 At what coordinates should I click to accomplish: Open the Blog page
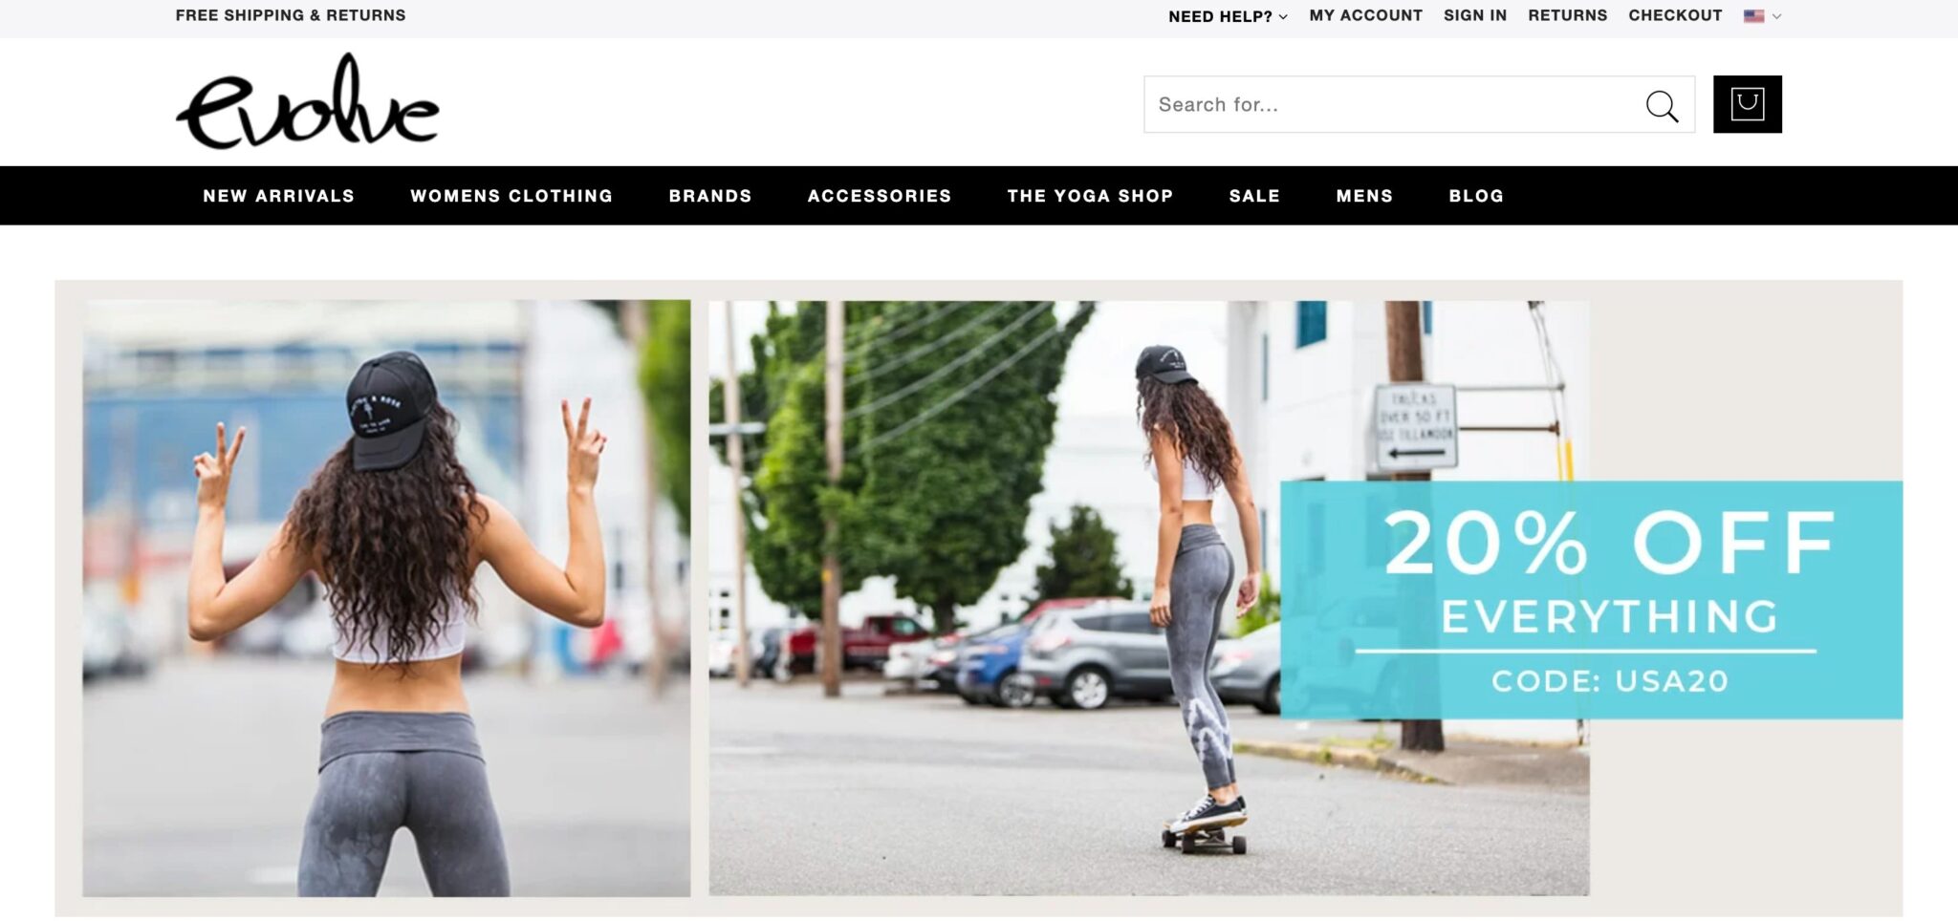coord(1476,196)
